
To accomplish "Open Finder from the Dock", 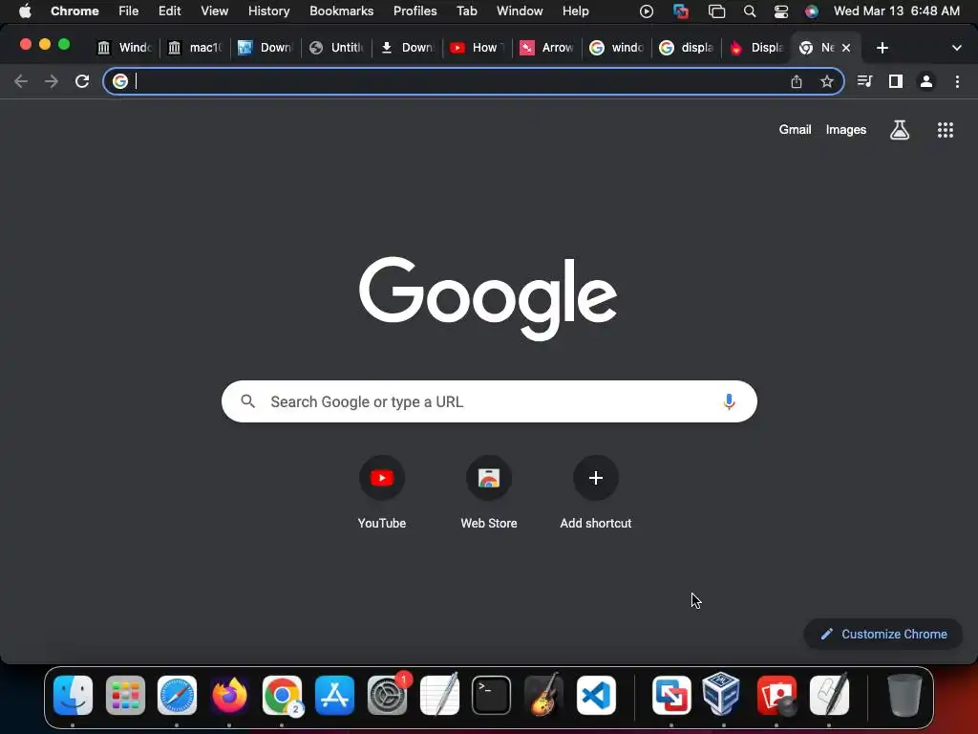I will tap(73, 696).
